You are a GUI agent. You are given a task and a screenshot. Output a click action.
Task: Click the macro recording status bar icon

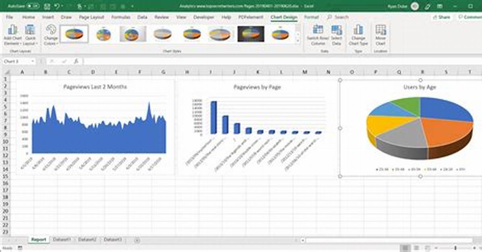20,248
